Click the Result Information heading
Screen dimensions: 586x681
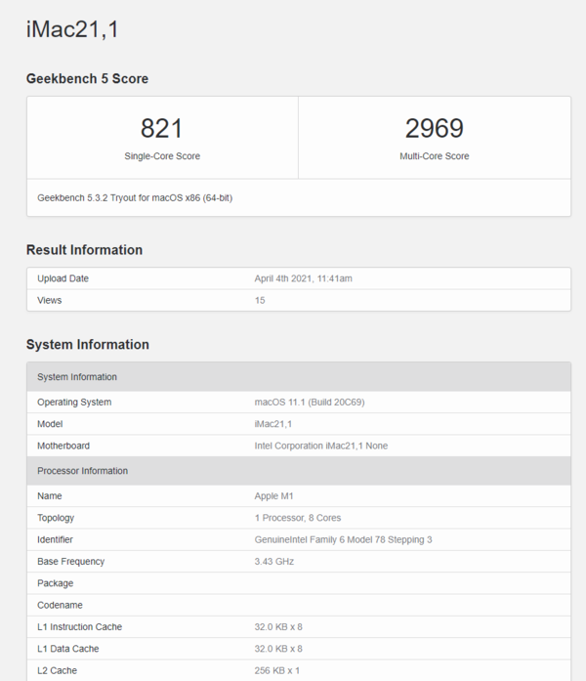[x=84, y=250]
